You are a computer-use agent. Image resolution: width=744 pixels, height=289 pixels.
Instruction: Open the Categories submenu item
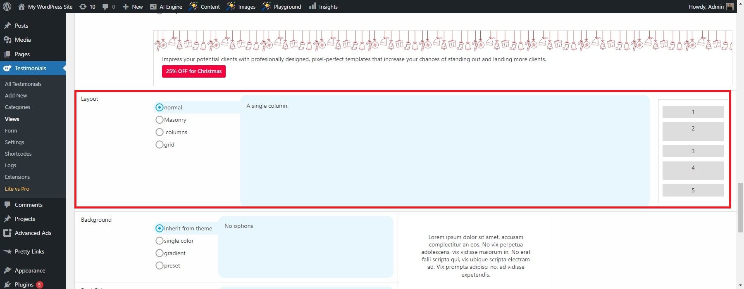(x=17, y=107)
